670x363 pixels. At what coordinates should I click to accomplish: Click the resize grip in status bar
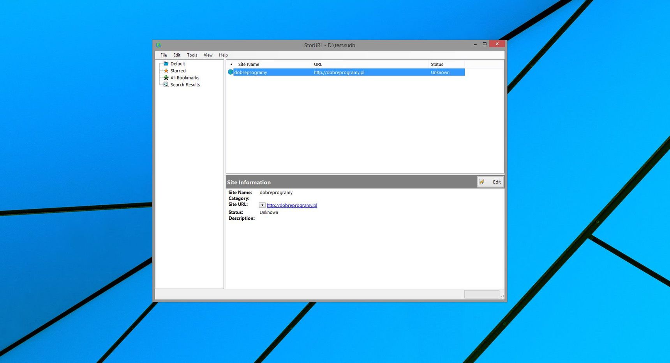(x=502, y=297)
